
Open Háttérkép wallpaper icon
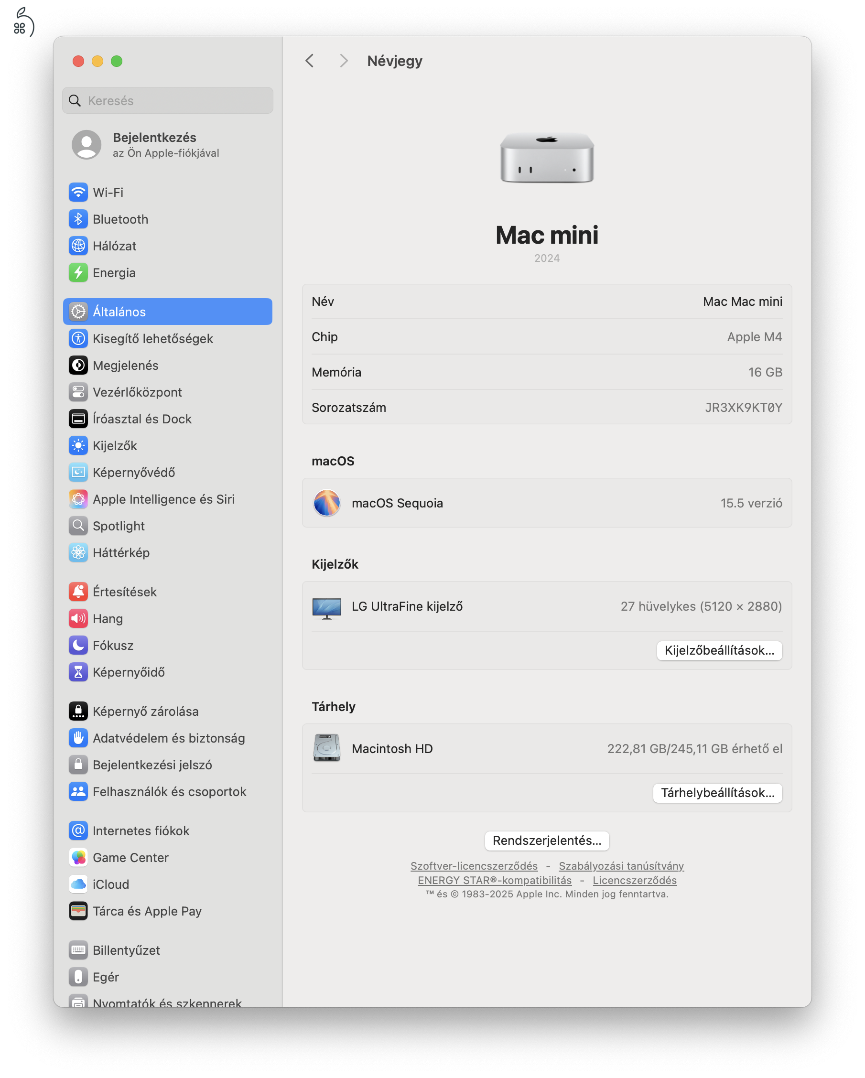coord(78,552)
